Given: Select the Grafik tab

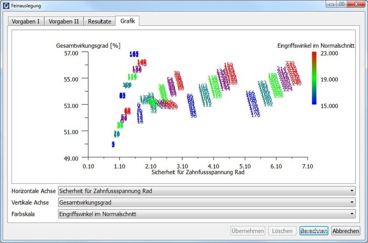Looking at the screenshot, I should pyautogui.click(x=127, y=21).
